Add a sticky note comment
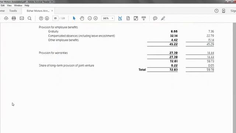Screen dimensions: 236x133 click(155, 18)
